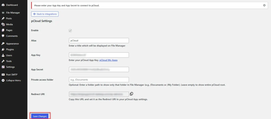Open the pCloud My Apps link

[108, 60]
